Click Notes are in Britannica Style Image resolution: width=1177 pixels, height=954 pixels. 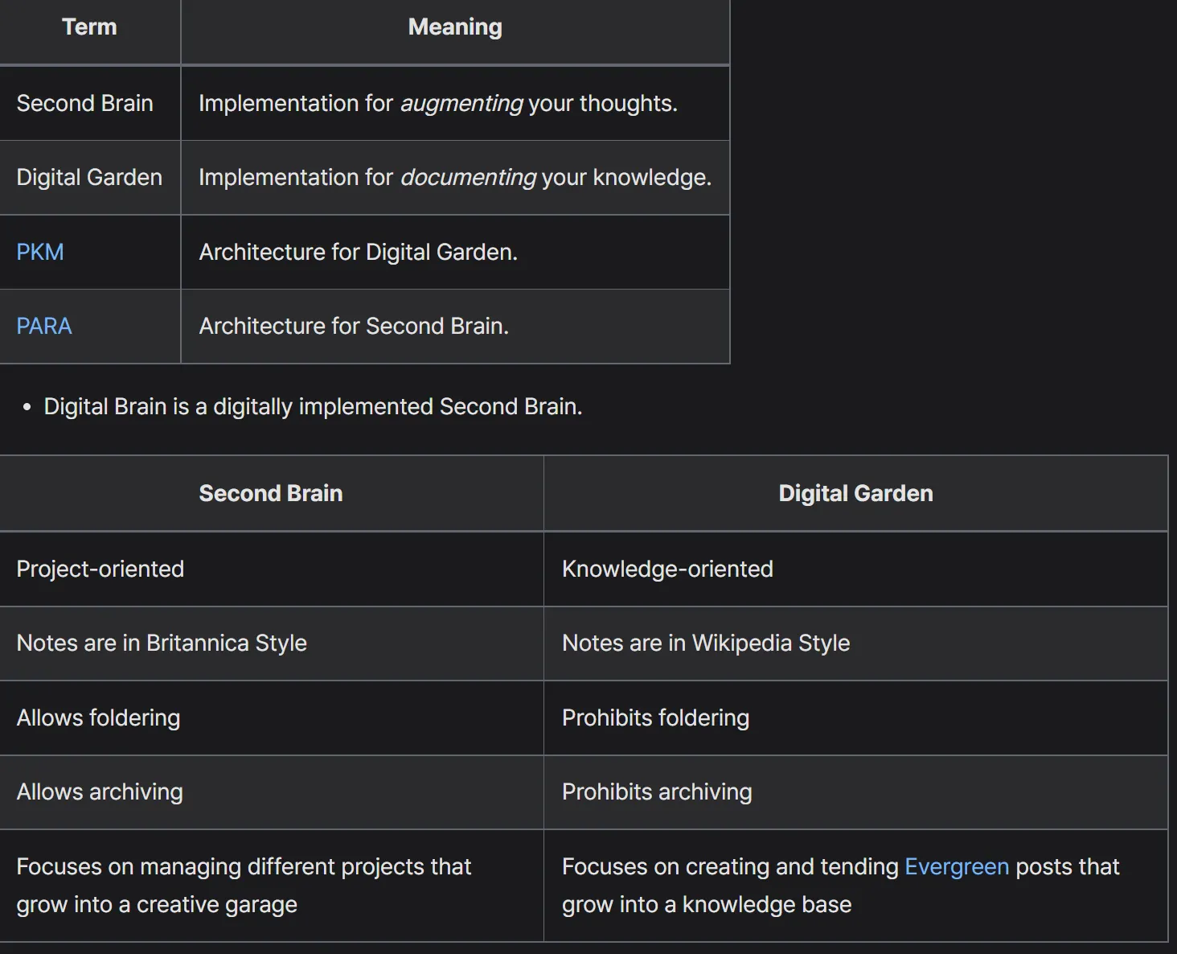(162, 643)
